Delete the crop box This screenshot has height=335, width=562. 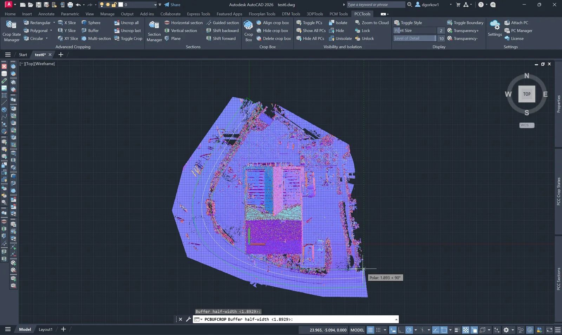(273, 39)
